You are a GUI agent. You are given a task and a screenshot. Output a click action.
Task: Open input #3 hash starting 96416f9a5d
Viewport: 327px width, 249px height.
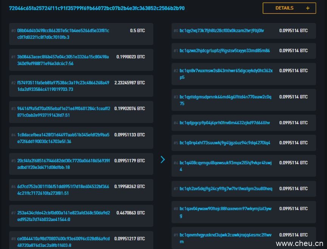click(x=63, y=112)
